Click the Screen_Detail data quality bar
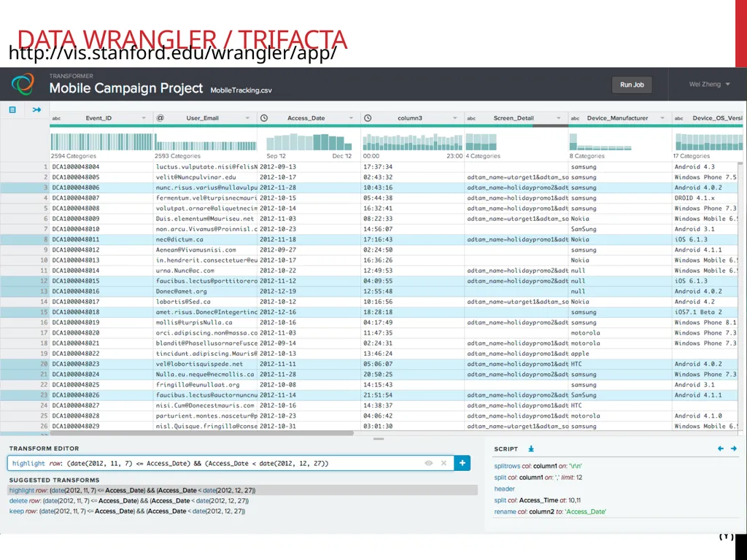Image resolution: width=747 pixels, height=560 pixels. tap(516, 125)
